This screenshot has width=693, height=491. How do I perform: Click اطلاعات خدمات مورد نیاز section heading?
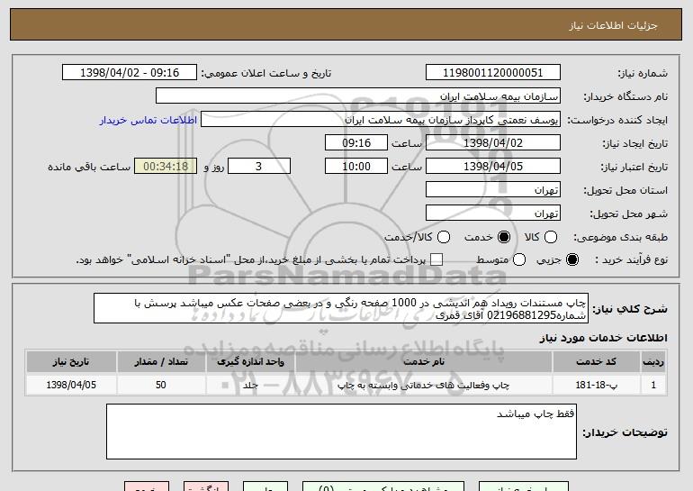603,338
